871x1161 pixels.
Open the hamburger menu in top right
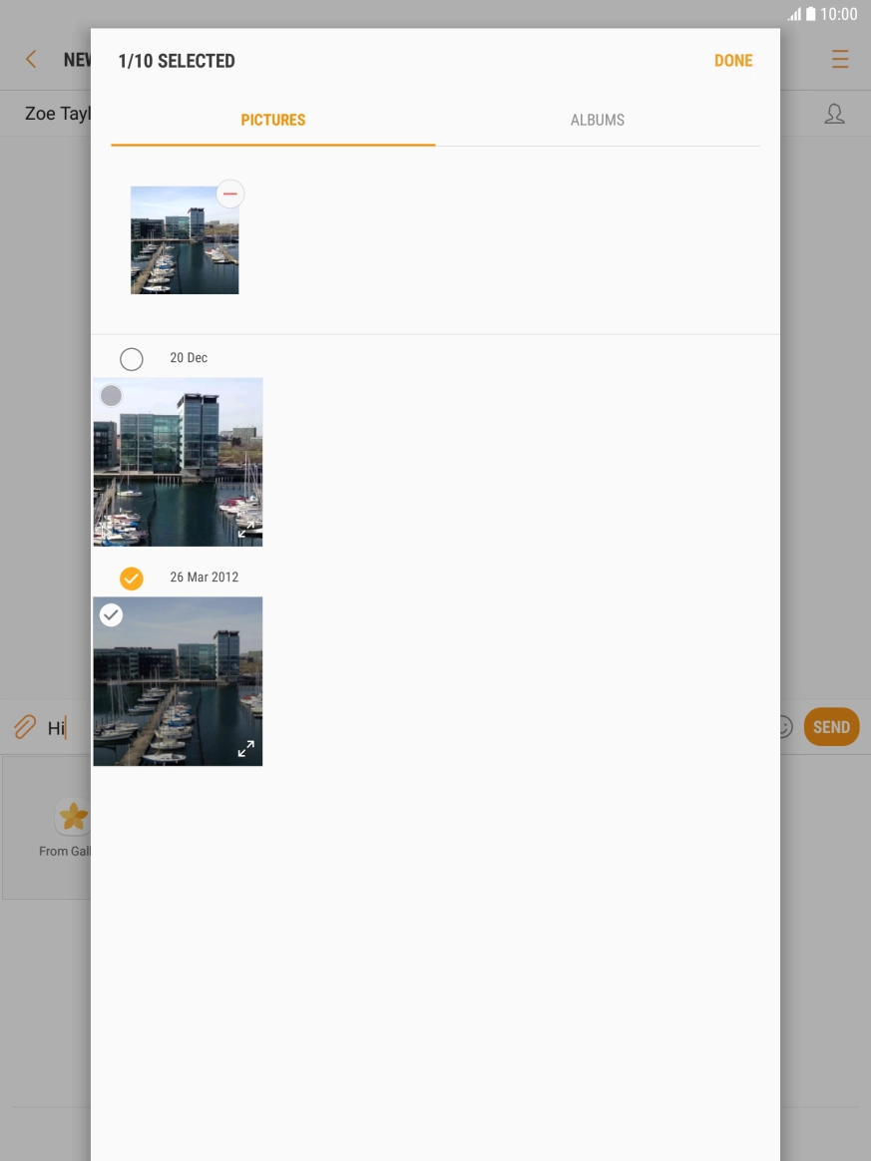pyautogui.click(x=840, y=60)
